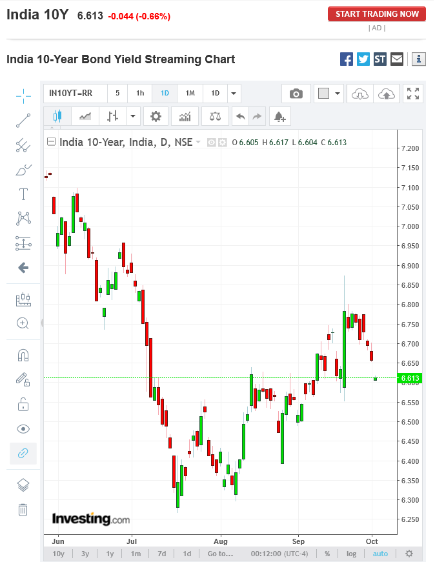Click the trash remove drawings icon

(x=23, y=509)
